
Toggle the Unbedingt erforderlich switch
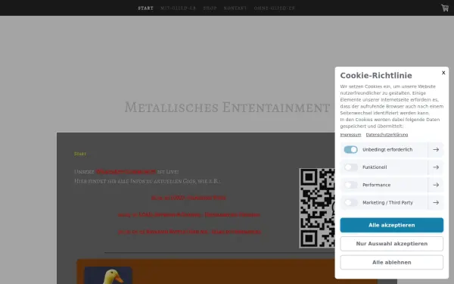coord(350,149)
